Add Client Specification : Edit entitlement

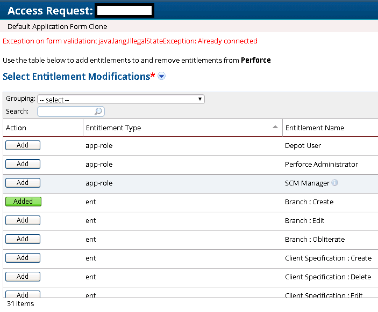coord(23,294)
